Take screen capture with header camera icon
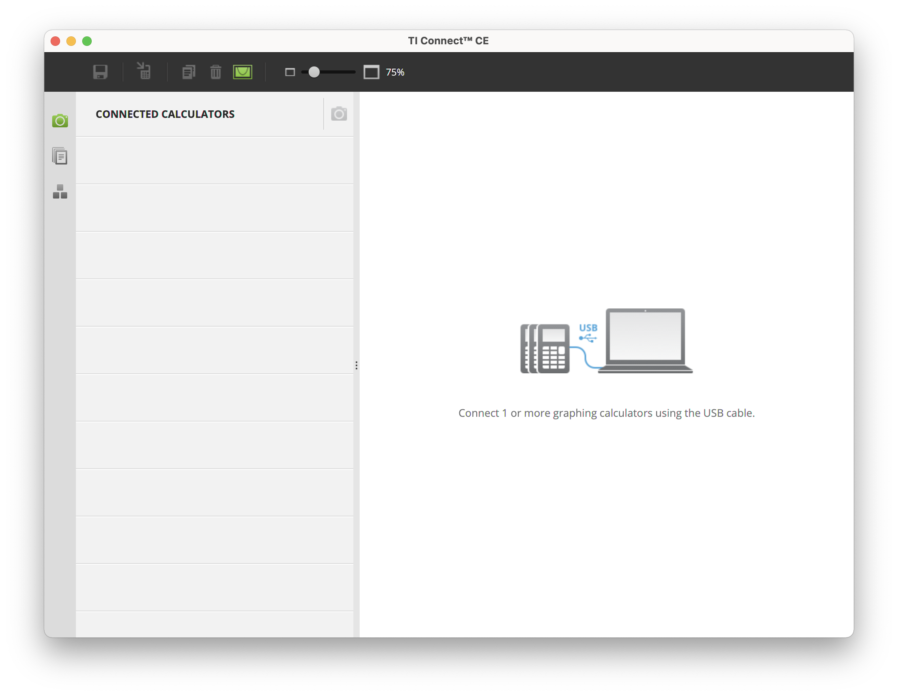 [x=339, y=114]
